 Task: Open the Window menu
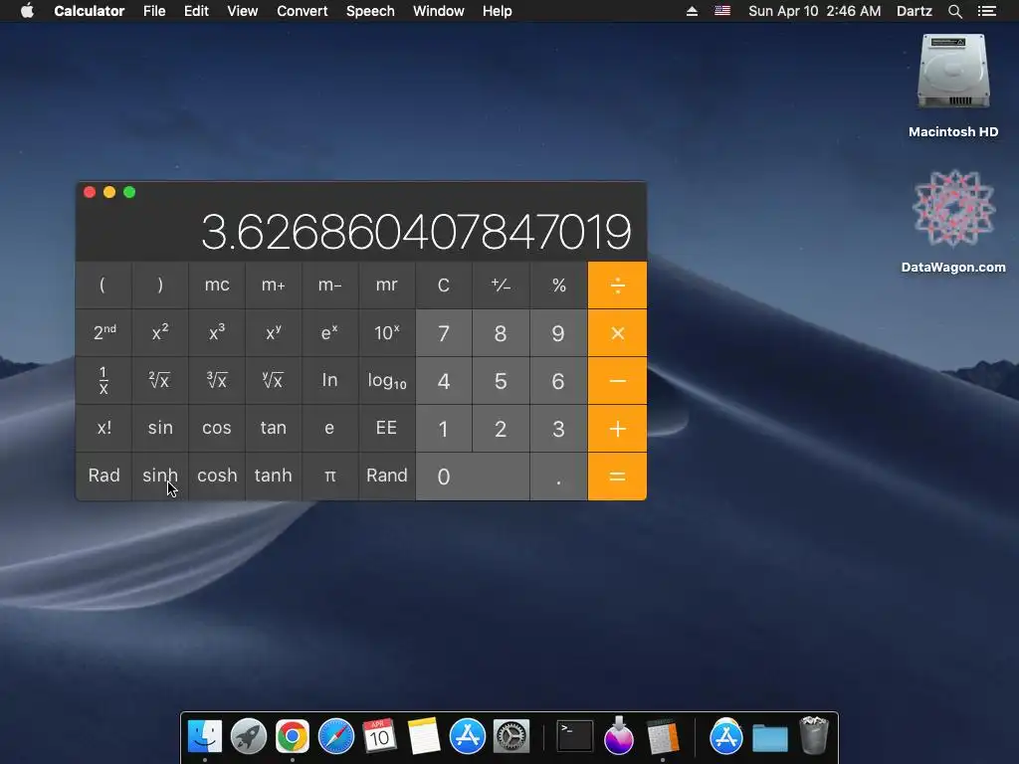tap(439, 11)
